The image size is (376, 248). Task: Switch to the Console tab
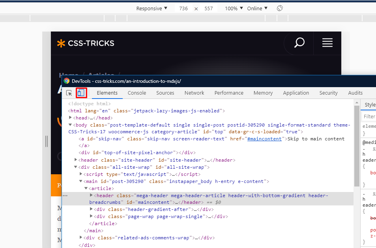137,93
